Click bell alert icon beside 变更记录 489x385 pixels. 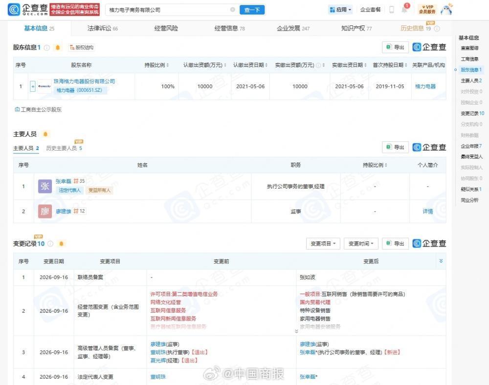coord(62,244)
